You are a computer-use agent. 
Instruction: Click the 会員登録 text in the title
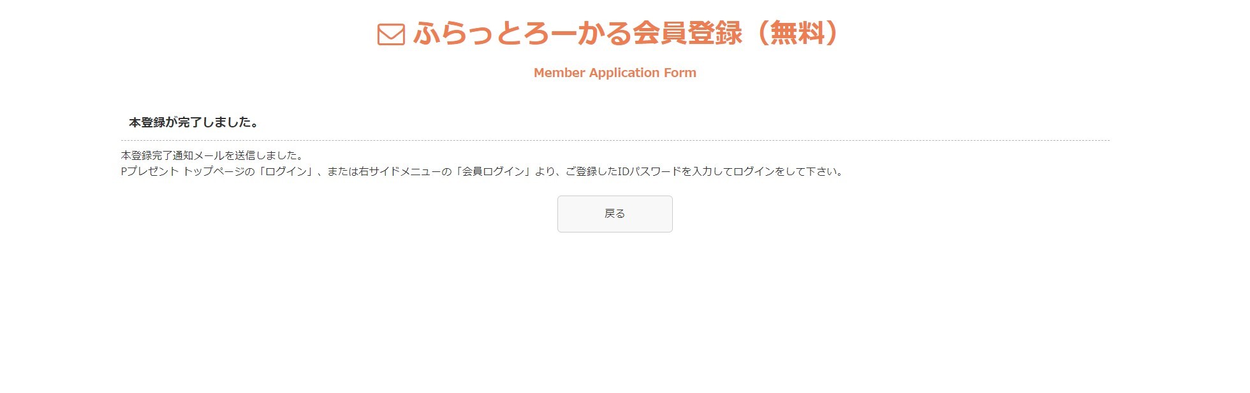point(687,33)
